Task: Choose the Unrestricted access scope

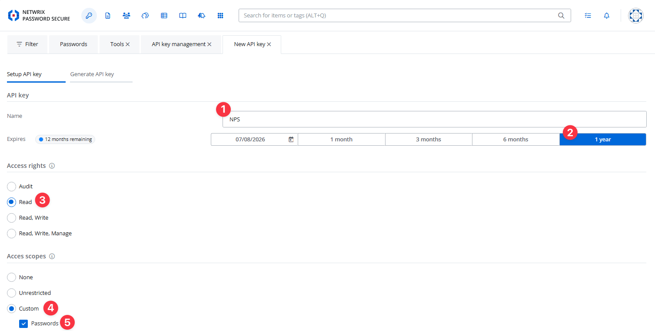Action: [11, 293]
